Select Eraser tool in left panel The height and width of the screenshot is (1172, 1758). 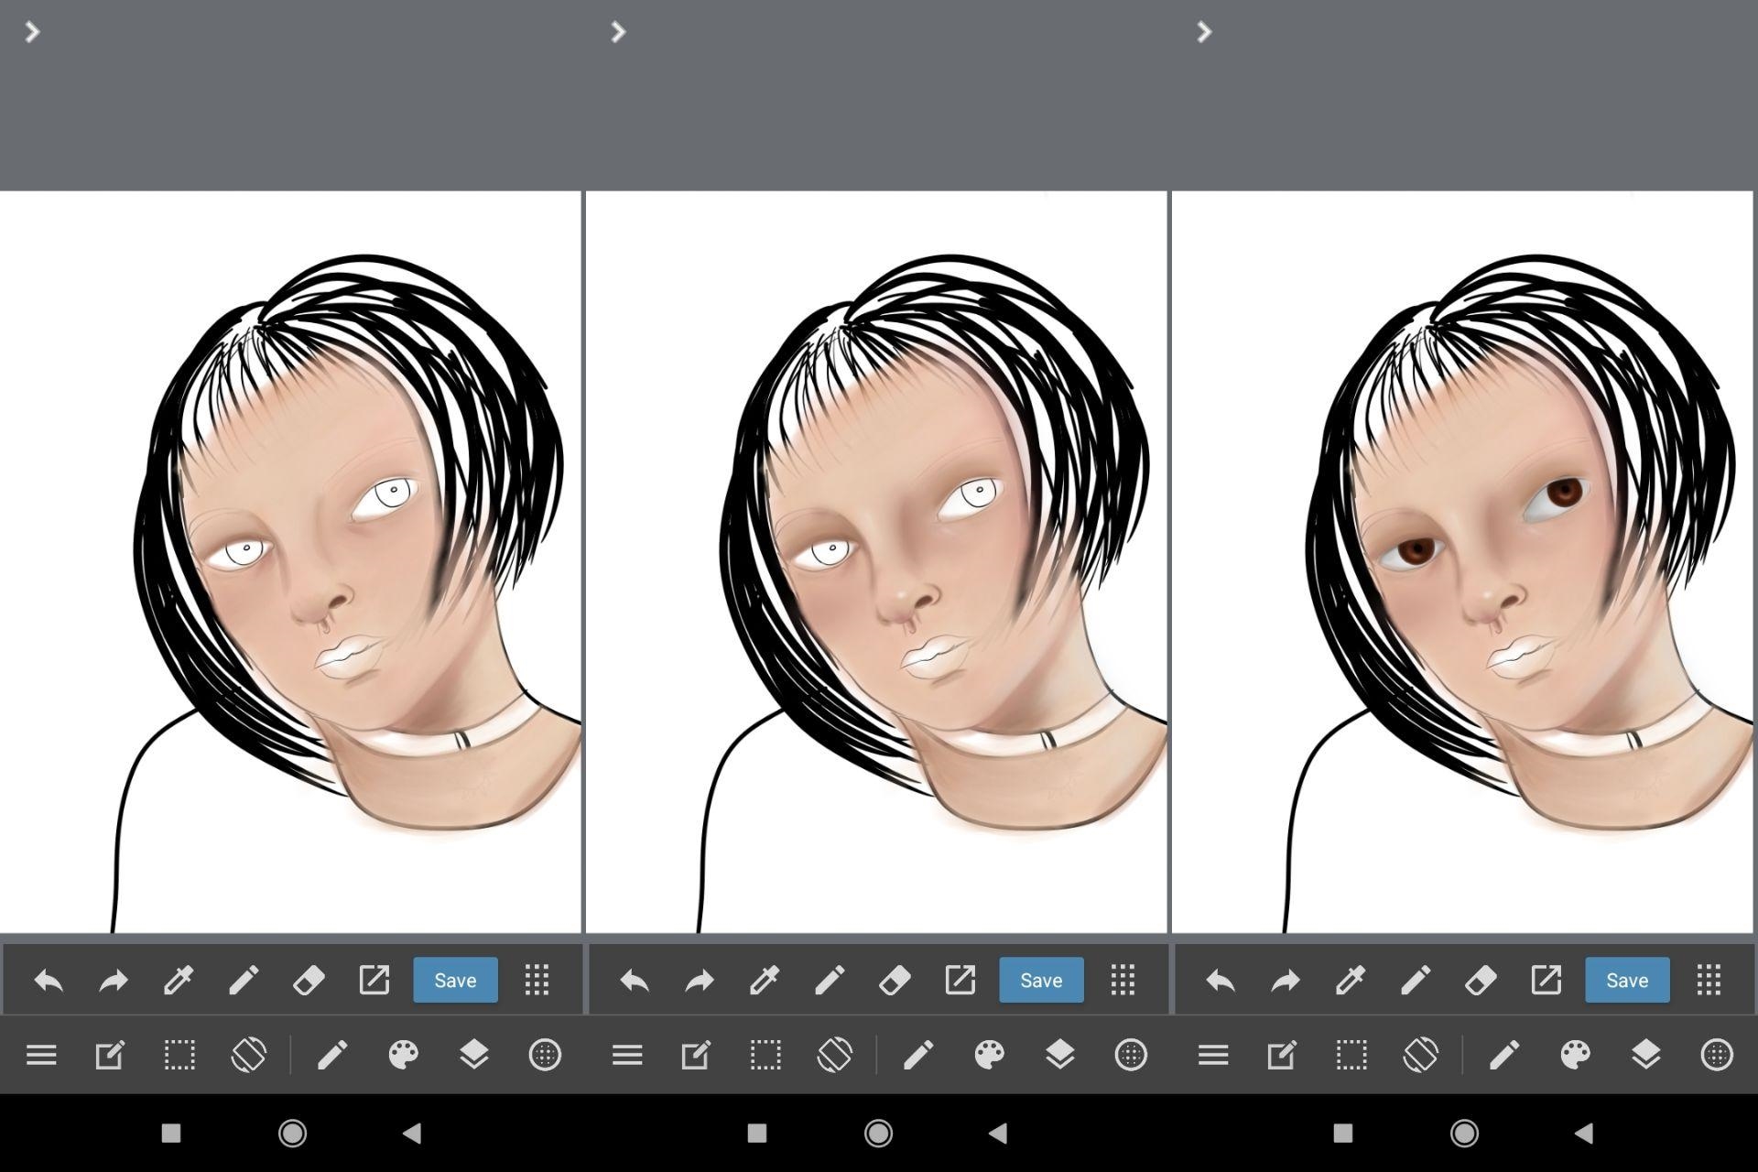click(x=309, y=981)
